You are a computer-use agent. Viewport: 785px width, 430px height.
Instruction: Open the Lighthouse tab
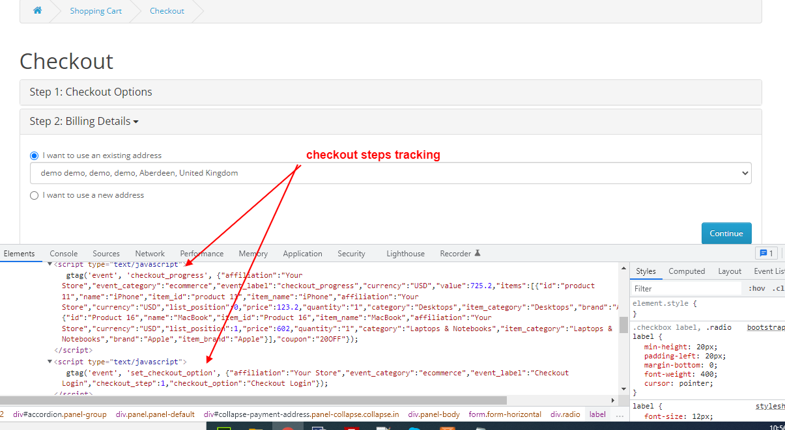(x=405, y=254)
